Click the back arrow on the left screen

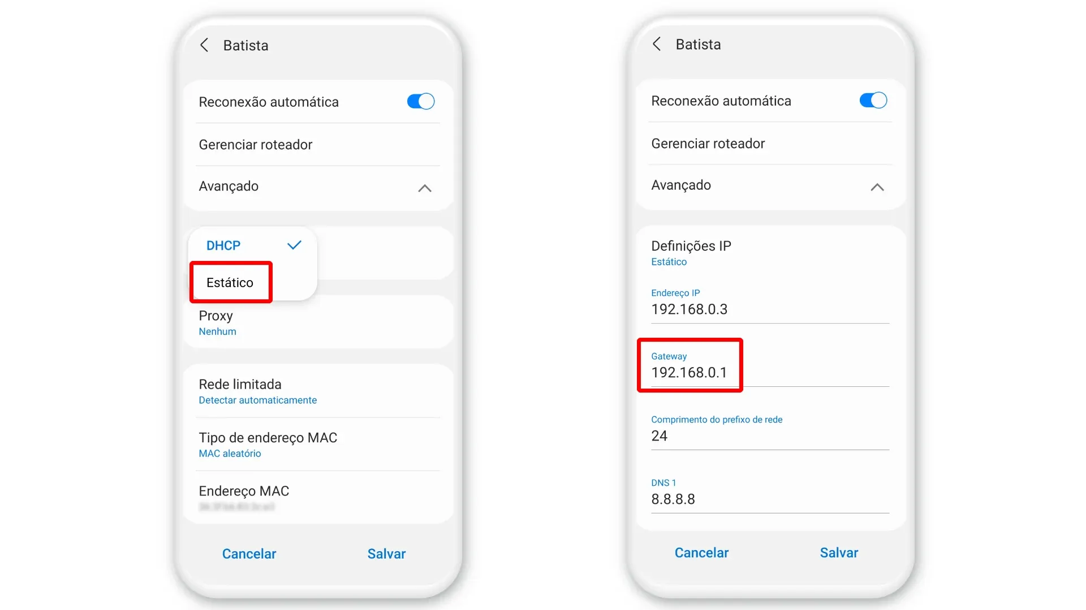pos(204,45)
